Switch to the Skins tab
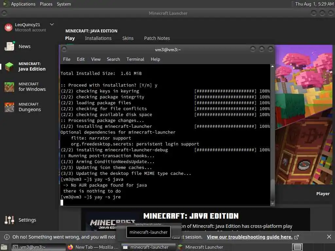 pyautogui.click(x=128, y=38)
